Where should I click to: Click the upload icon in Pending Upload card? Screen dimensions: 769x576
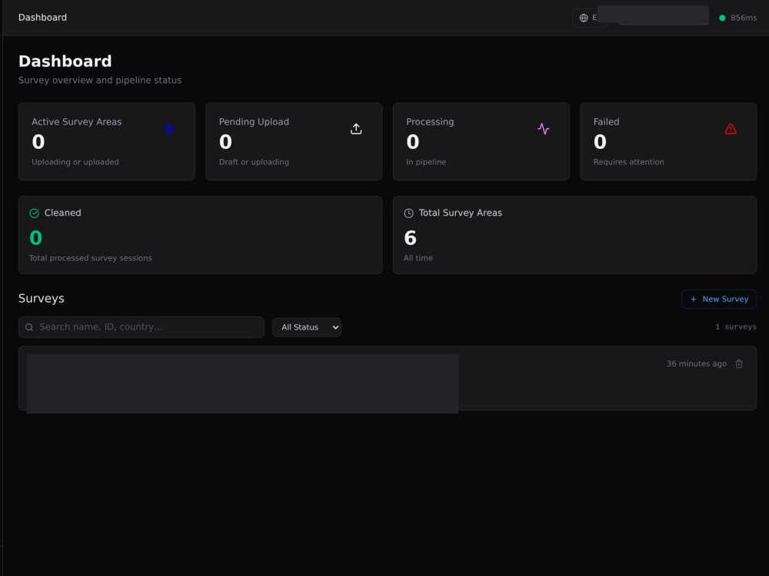tap(356, 129)
